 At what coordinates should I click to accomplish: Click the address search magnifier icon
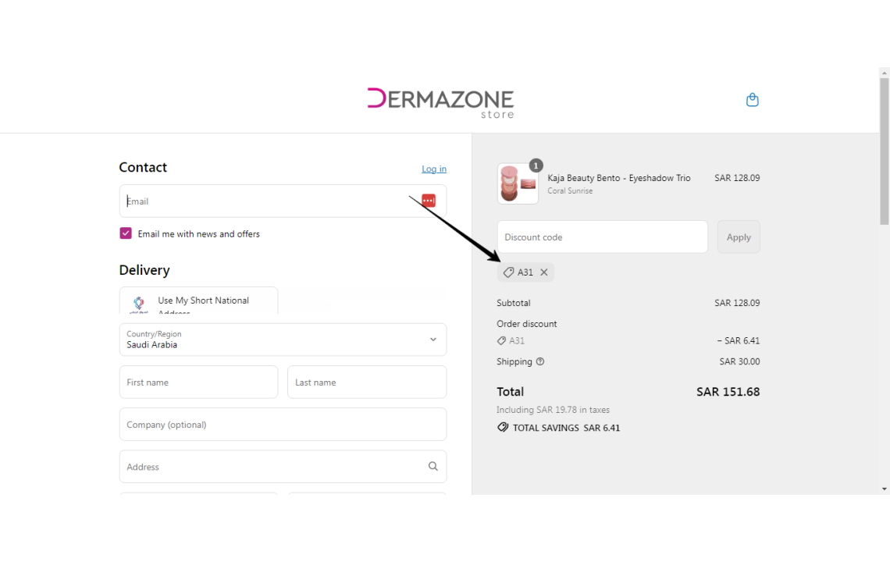tap(433, 467)
